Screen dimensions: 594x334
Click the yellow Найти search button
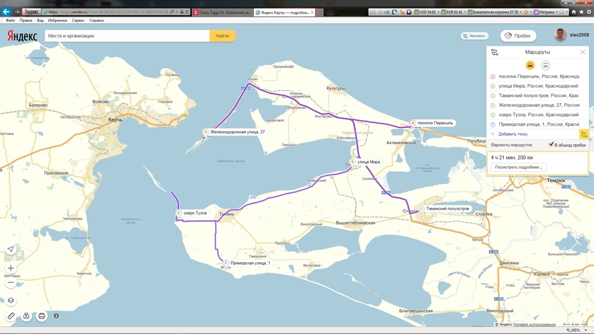pos(222,36)
